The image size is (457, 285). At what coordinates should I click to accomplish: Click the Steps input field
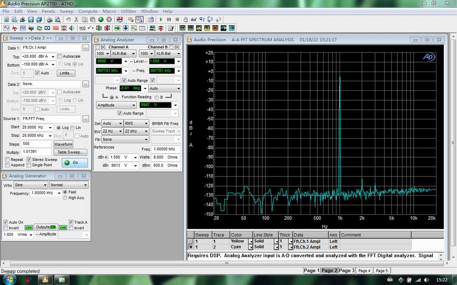[x=36, y=144]
